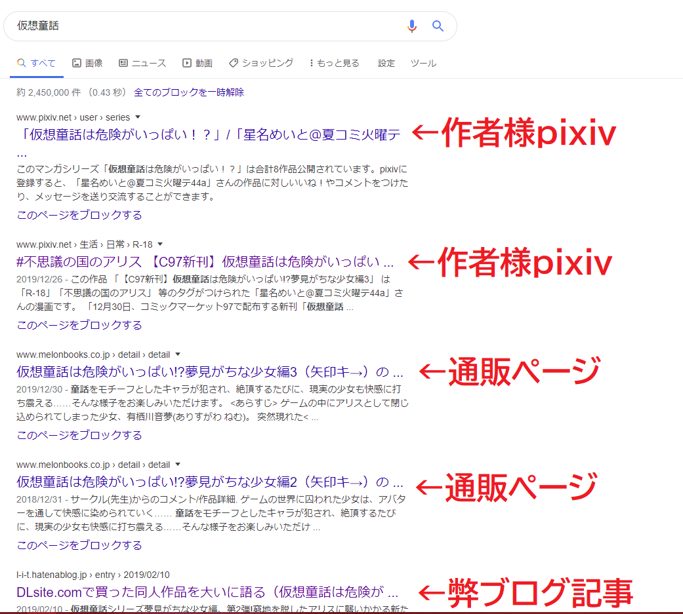
Task: Click the ニュース tab newspaper icon
Action: [123, 63]
